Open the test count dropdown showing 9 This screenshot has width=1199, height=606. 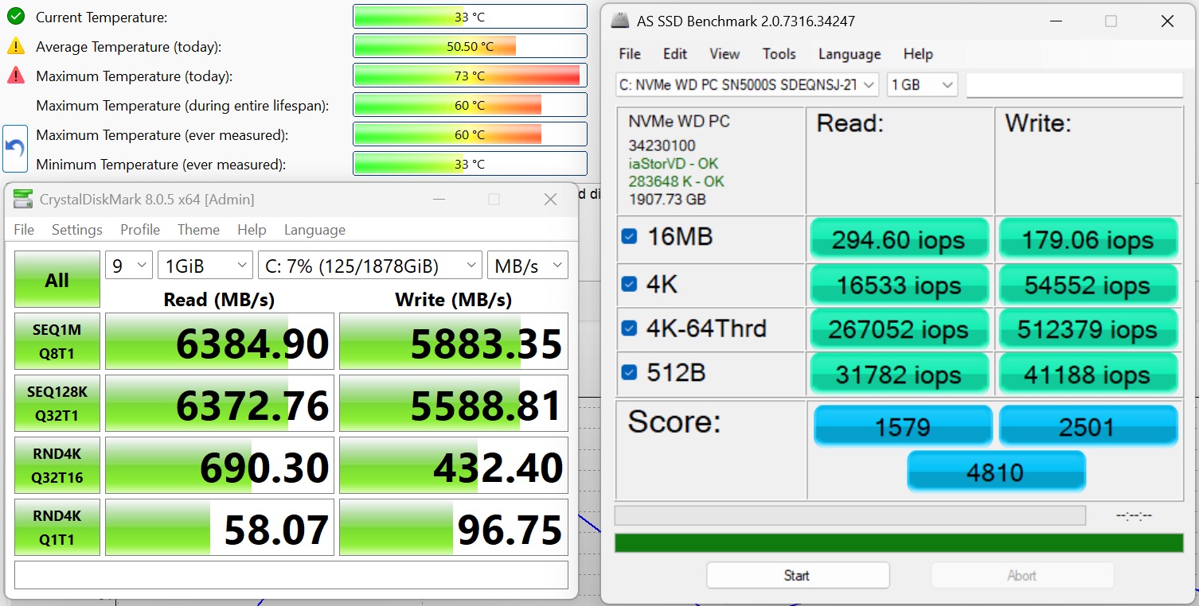129,266
